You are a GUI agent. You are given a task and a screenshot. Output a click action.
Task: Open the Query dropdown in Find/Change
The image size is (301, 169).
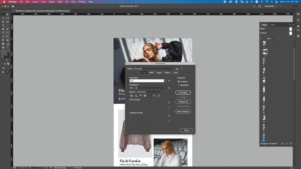(154, 69)
